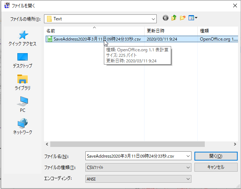Screen dimensions: 241x189
Task: Open Quick Access (クイック アクセス) location
Action: coord(23,38)
